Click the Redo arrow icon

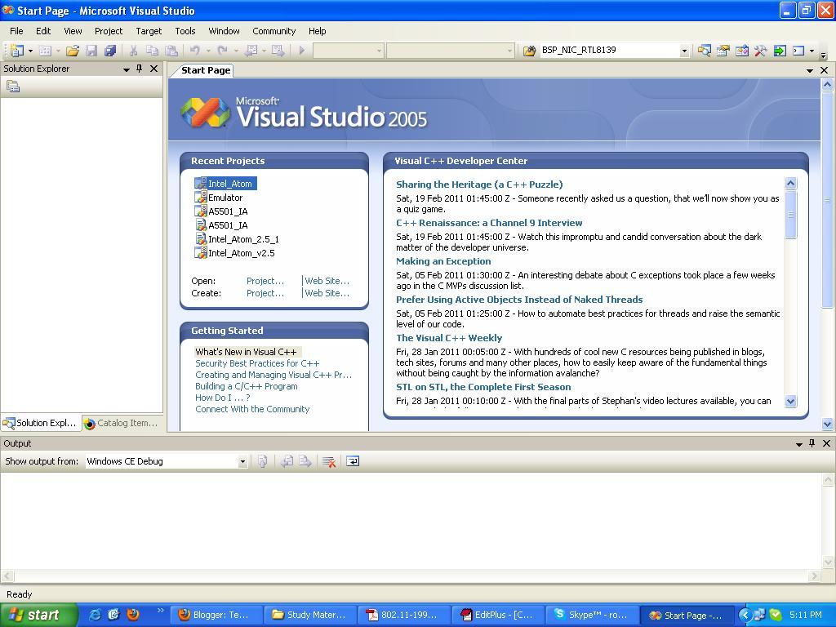(x=223, y=51)
